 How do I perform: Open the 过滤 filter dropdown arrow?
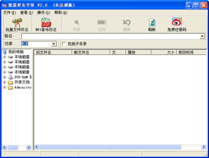click(54, 44)
